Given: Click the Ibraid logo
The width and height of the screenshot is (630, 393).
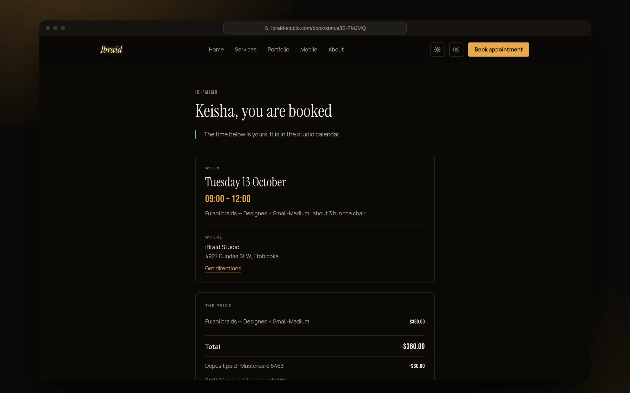Looking at the screenshot, I should (x=111, y=49).
